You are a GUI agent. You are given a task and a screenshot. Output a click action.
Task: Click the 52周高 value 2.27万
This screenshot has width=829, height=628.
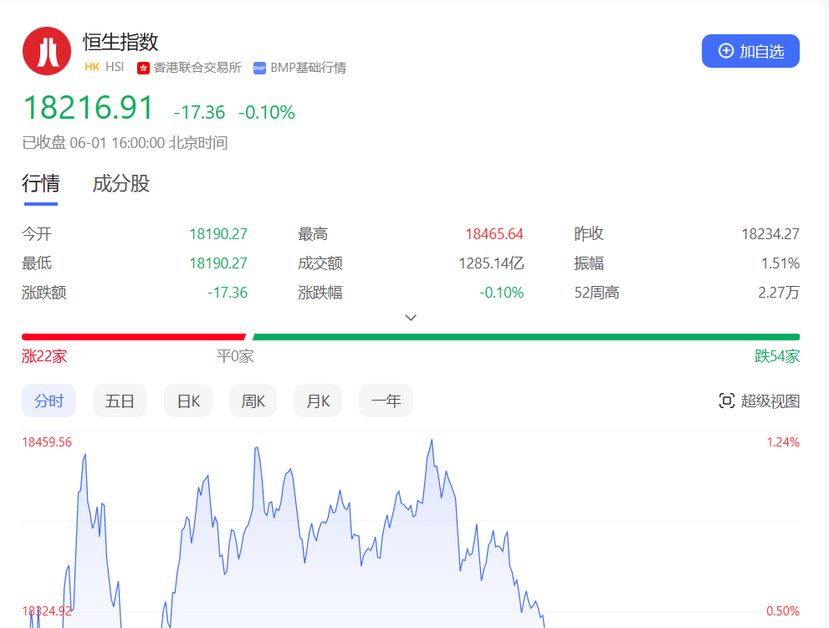(779, 293)
